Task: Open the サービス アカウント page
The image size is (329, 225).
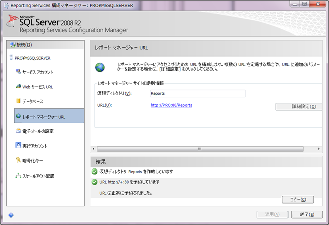Action: 37,72
